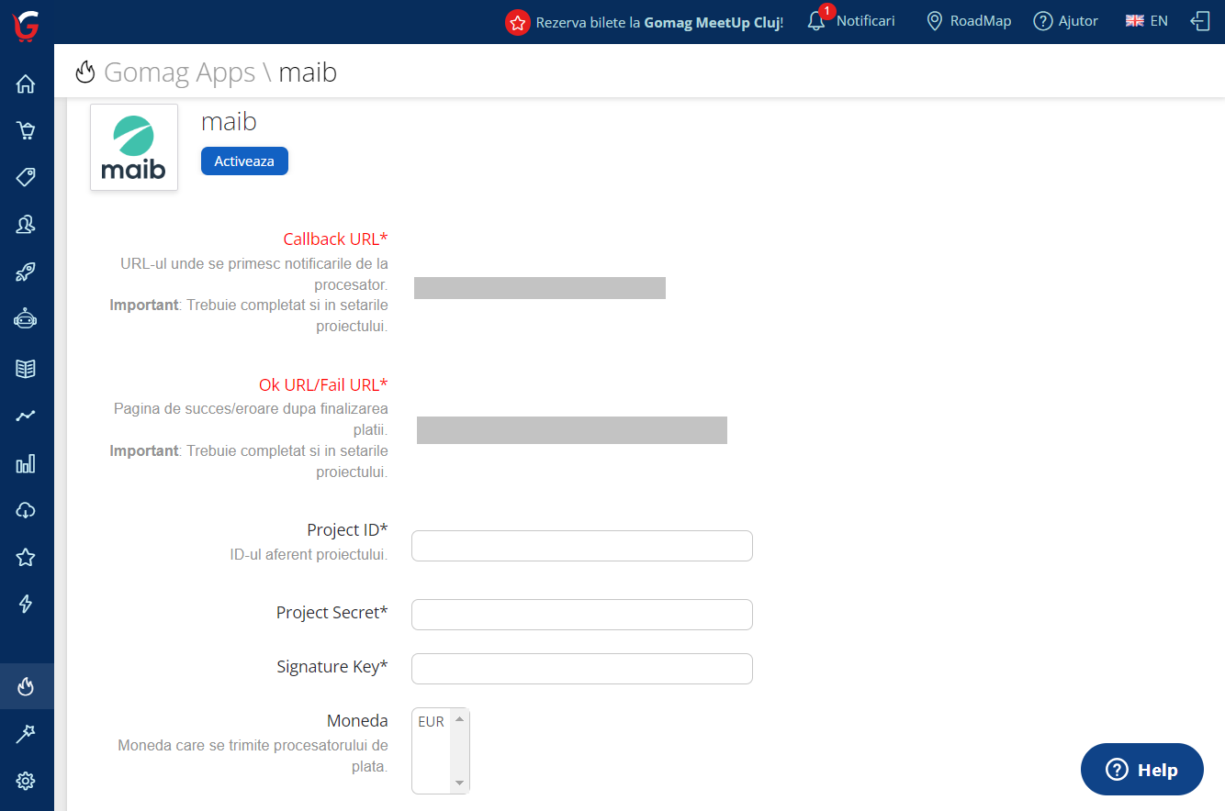The width and height of the screenshot is (1225, 811).
Task: Open the gear settings icon in sidebar
Action: 26,781
